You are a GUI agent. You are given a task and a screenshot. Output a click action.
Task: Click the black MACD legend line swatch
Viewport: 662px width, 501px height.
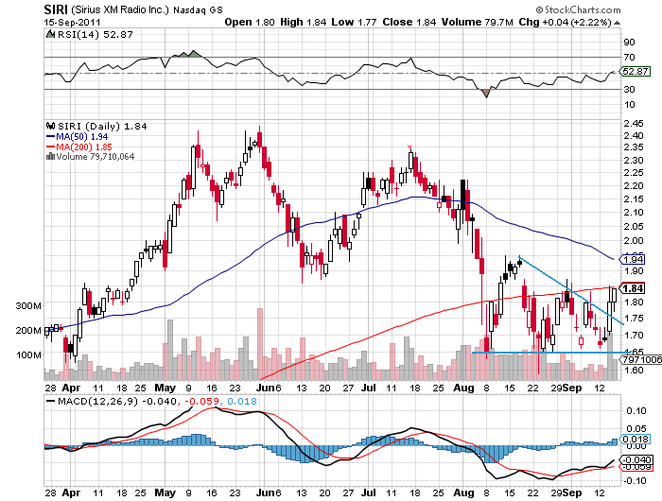51,401
